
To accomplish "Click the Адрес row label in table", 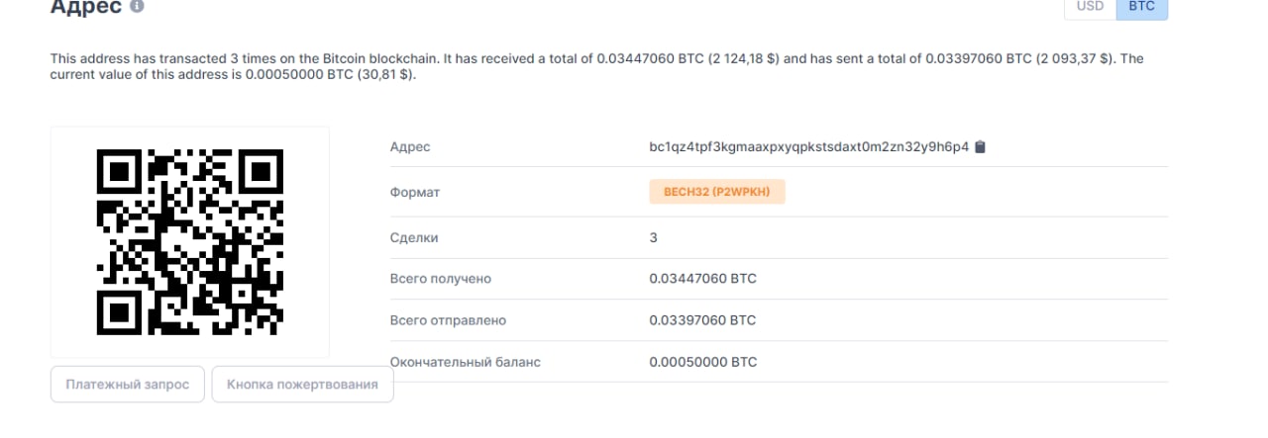I will point(411,147).
